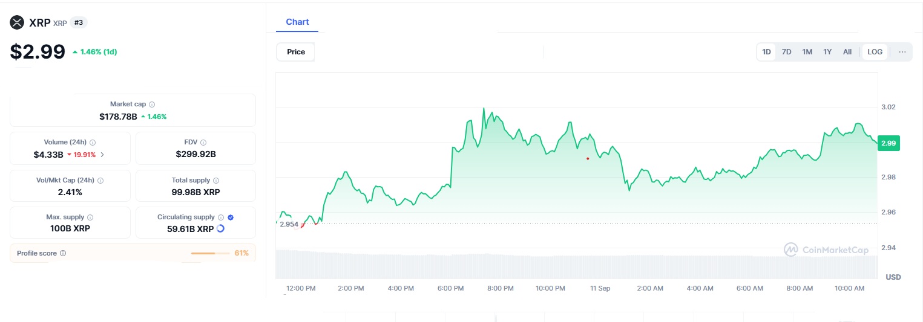Click the XRP ticker symbol next to name
Image resolution: width=923 pixels, height=322 pixels.
60,24
